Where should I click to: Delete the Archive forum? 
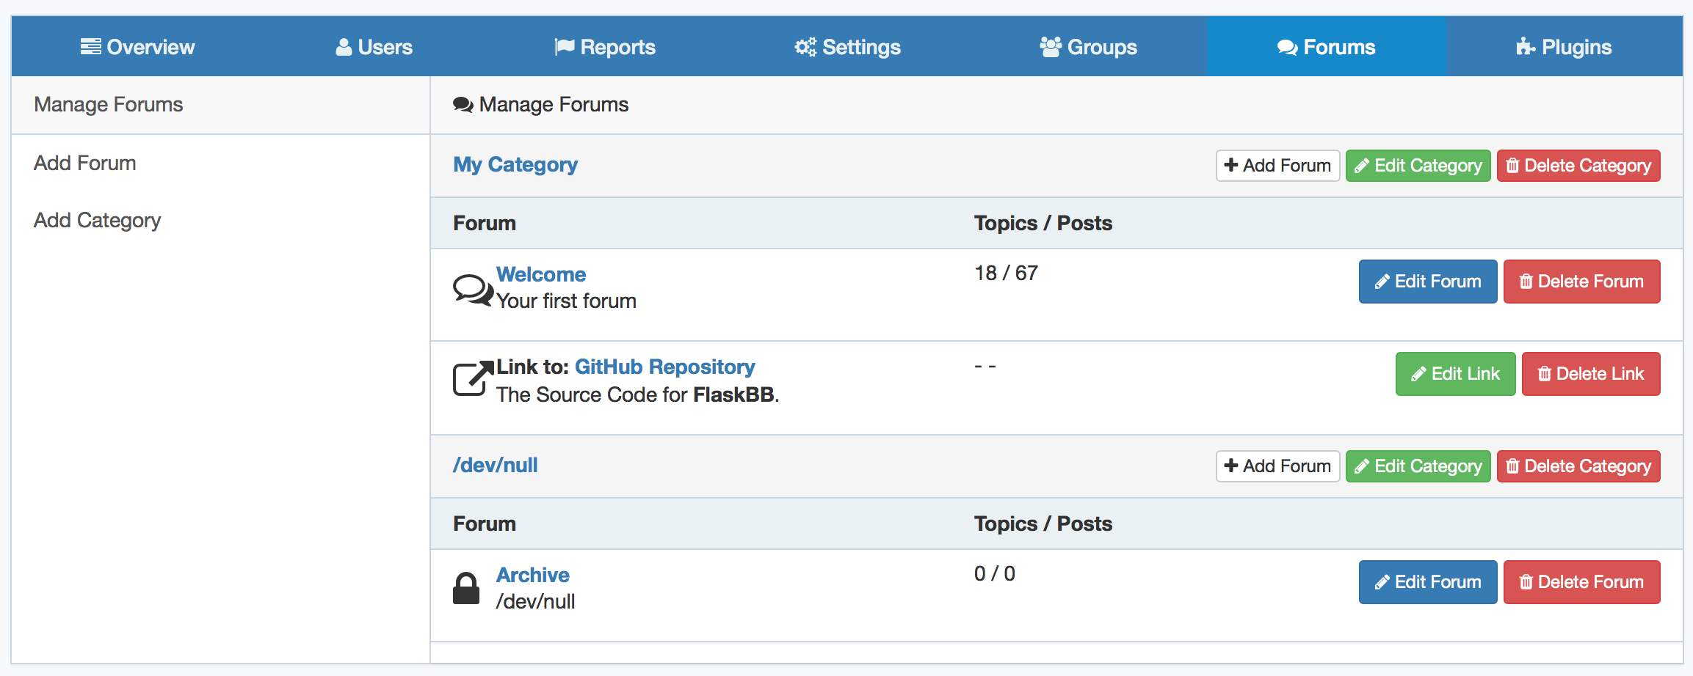tap(1581, 582)
